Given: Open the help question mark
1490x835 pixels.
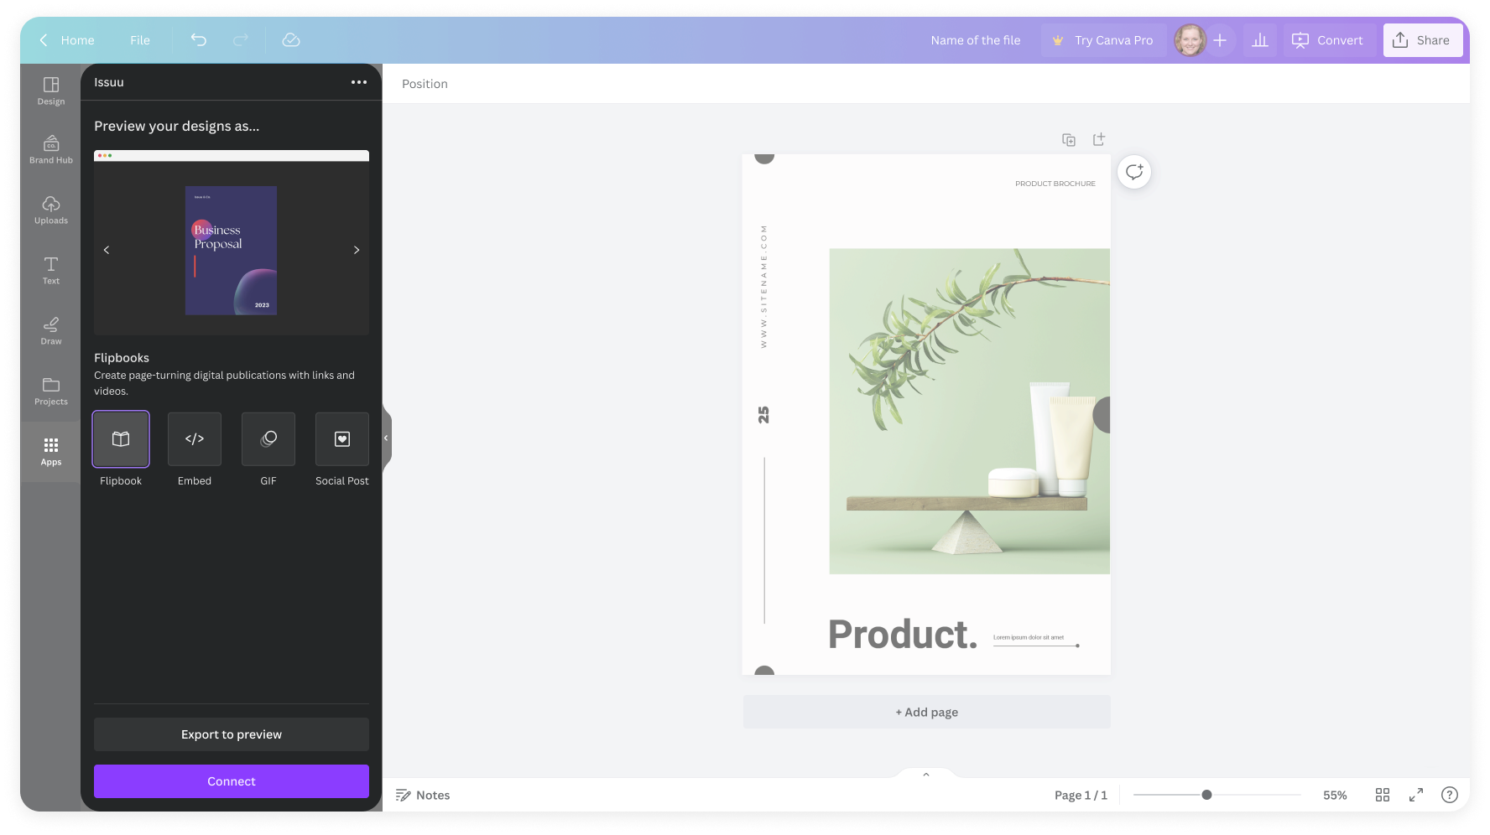Looking at the screenshot, I should pyautogui.click(x=1450, y=795).
